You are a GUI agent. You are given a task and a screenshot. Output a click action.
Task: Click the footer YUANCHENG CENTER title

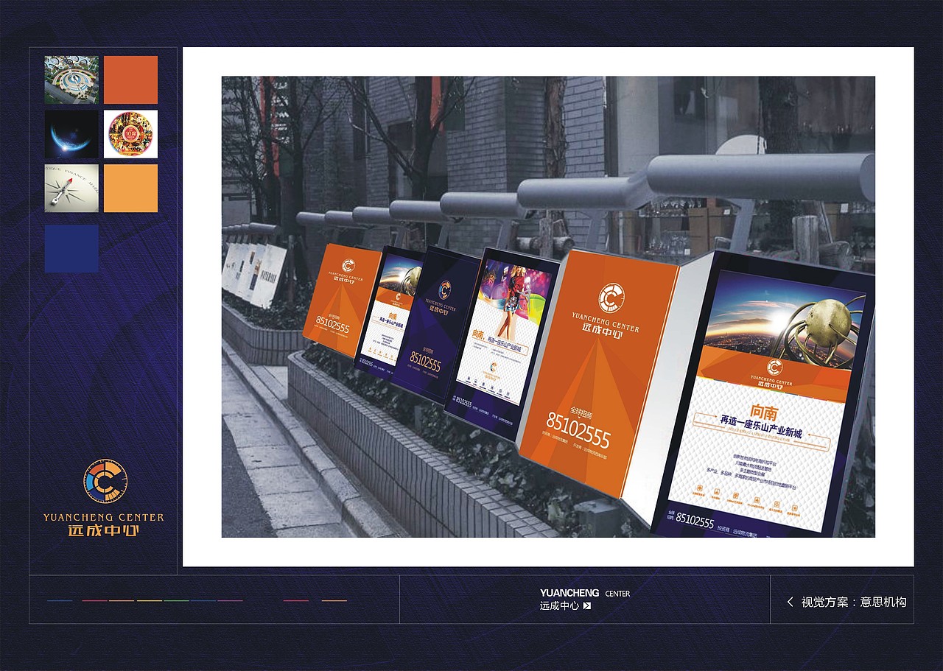(585, 593)
